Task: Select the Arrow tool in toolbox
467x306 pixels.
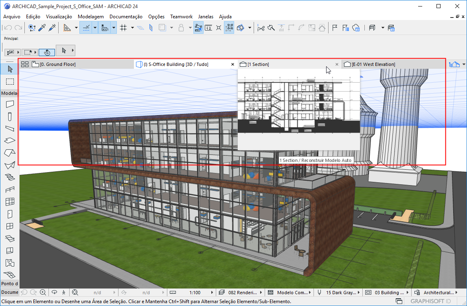Action: tap(10, 70)
